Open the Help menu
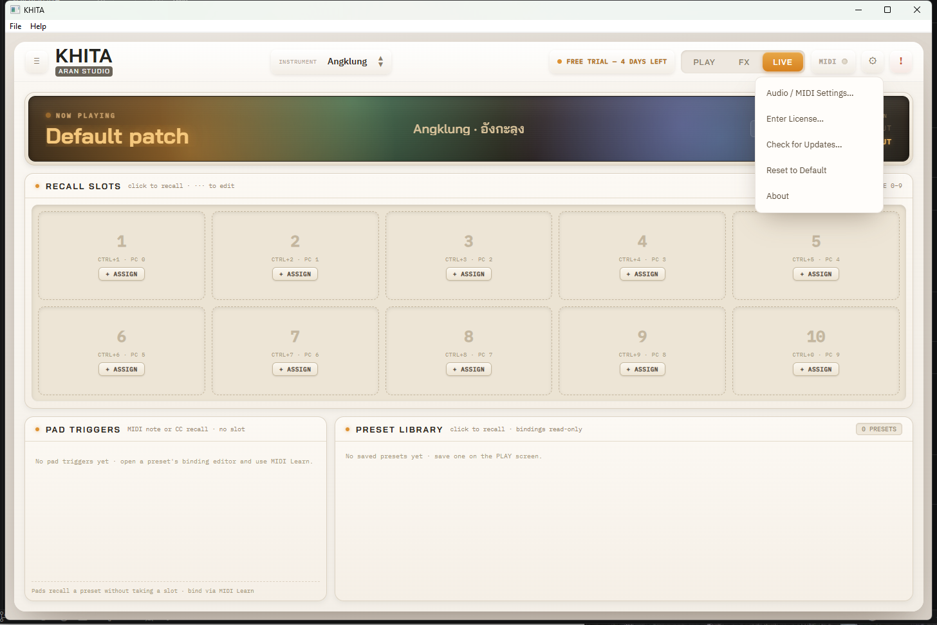Viewport: 937px width, 625px height. (x=38, y=26)
